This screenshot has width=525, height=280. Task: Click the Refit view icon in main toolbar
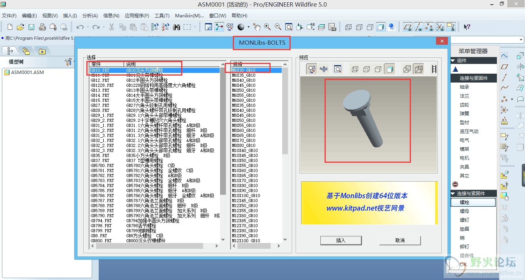click(x=289, y=27)
